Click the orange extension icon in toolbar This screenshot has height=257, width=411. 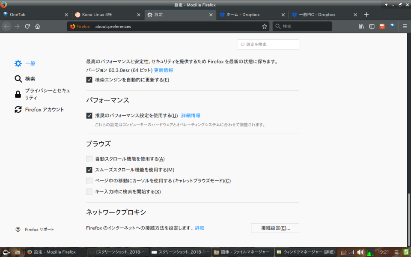382,26
